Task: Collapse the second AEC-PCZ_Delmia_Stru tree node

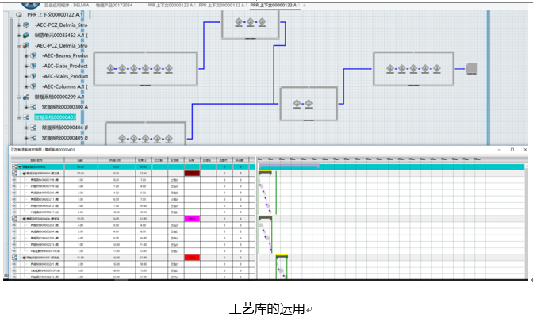Action: coord(17,46)
